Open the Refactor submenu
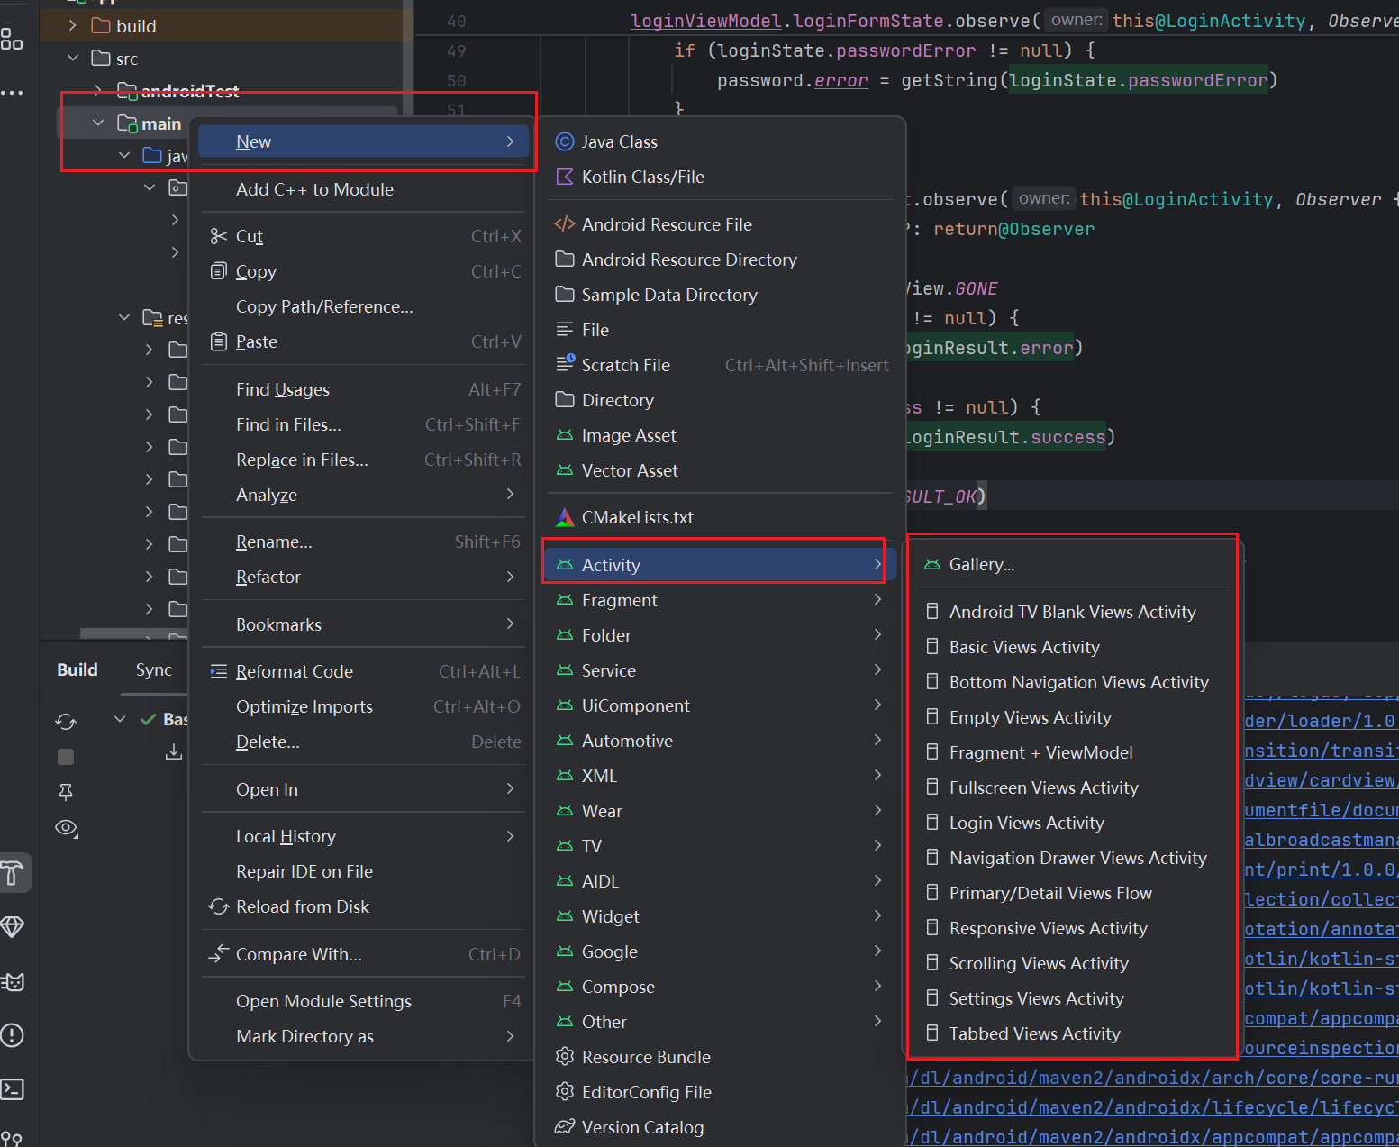This screenshot has width=1399, height=1147. 364,577
